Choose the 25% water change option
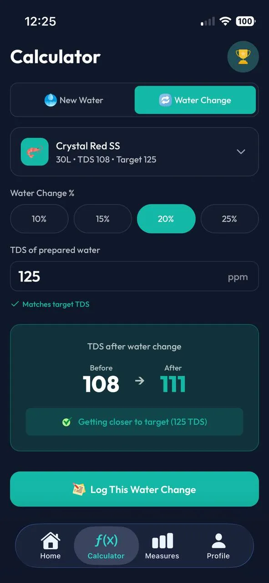The height and width of the screenshot is (583, 269). (229, 219)
